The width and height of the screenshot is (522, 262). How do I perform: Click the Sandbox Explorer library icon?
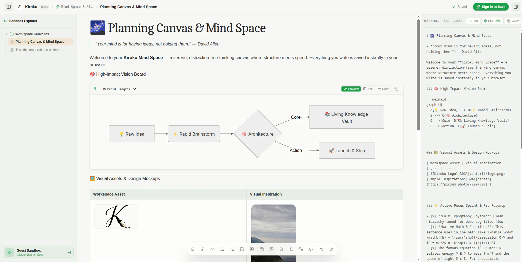[x=5, y=21]
